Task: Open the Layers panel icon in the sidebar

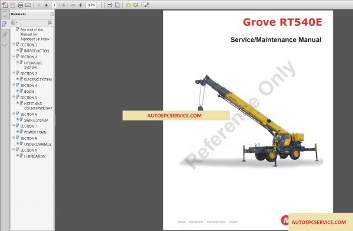Action: tap(5, 44)
